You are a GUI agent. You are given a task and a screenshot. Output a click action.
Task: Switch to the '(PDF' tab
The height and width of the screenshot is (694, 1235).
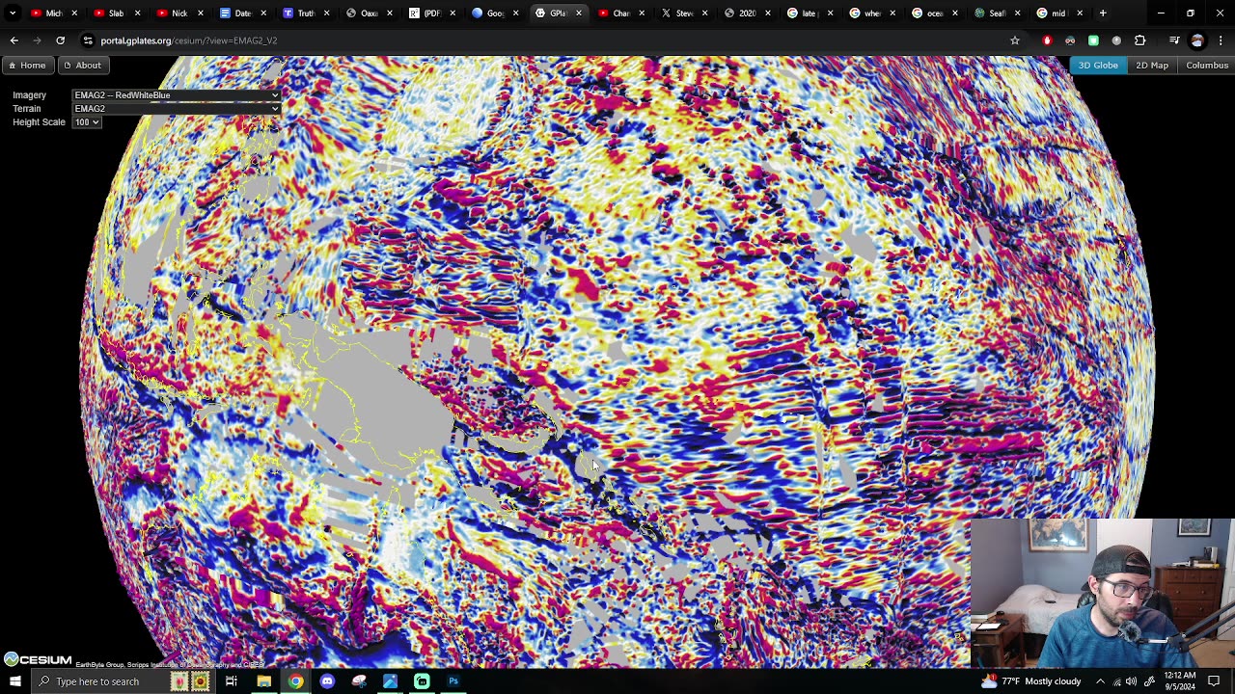pyautogui.click(x=430, y=13)
